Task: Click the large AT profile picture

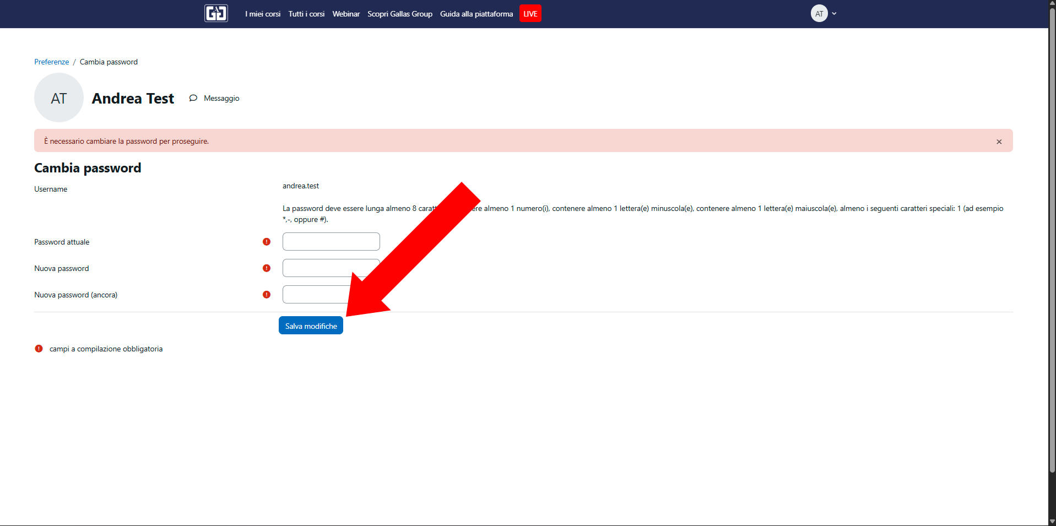Action: 59,98
